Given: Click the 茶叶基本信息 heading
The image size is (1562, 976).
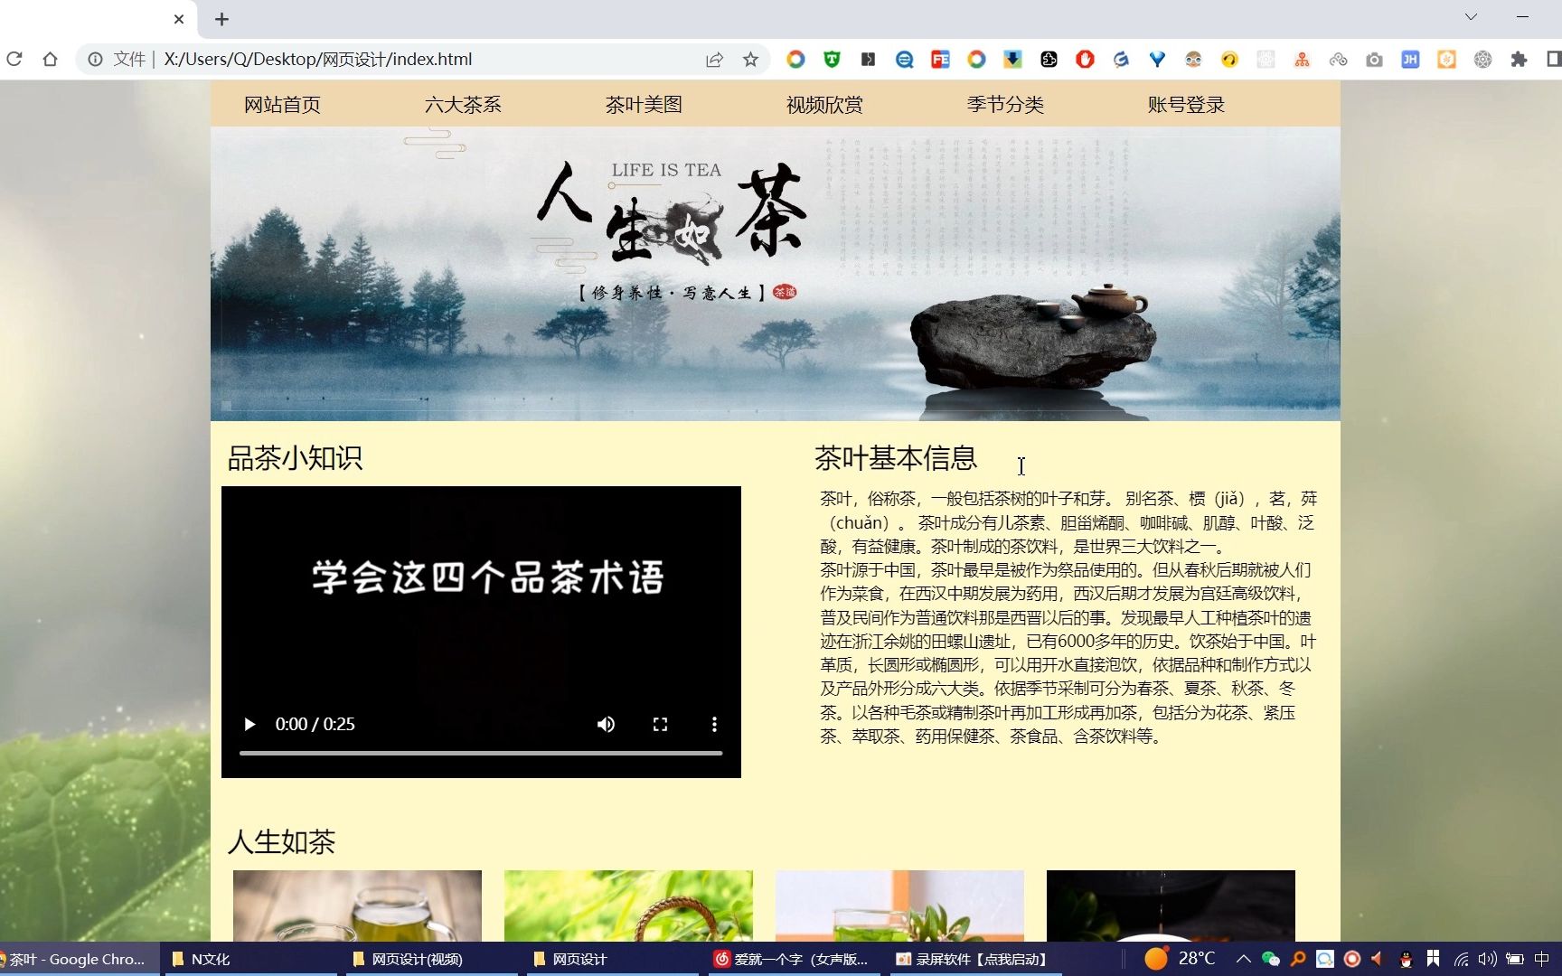Looking at the screenshot, I should (x=895, y=458).
